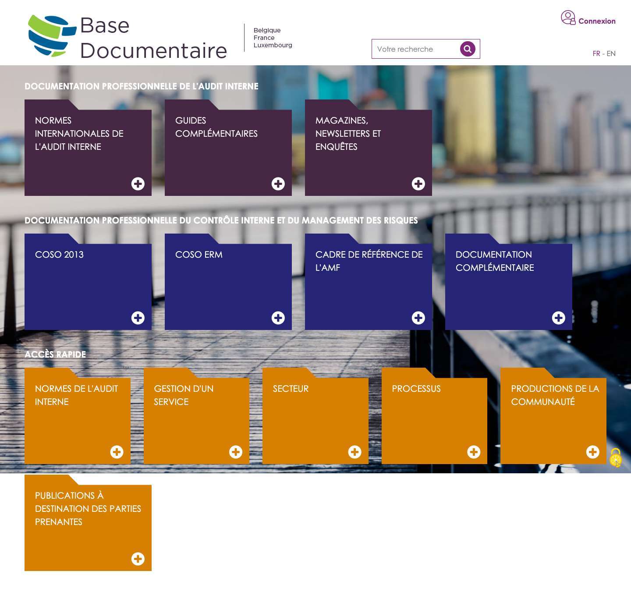Screen dimensions: 631x603
Task: Click the Connexion user profile icon
Action: click(568, 18)
